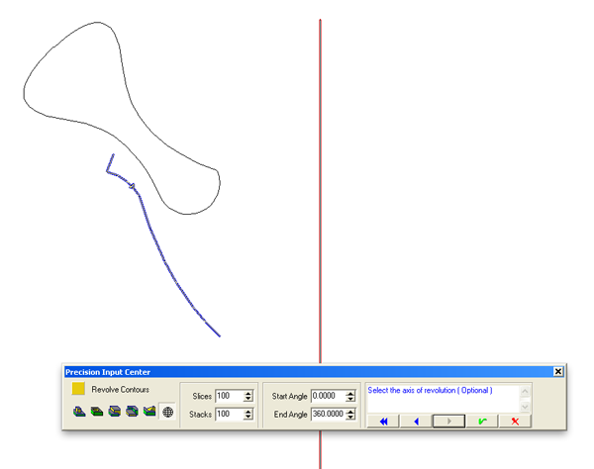594x469 pixels.
Task: Close the Precision Input Center panel
Action: tap(558, 372)
